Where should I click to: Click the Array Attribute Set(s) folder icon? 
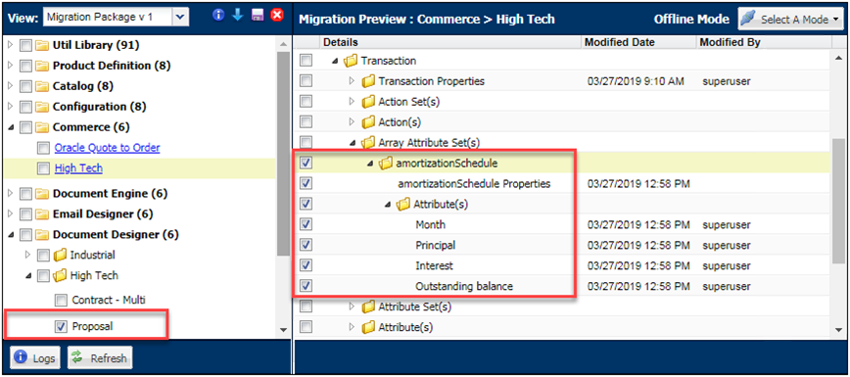[368, 143]
